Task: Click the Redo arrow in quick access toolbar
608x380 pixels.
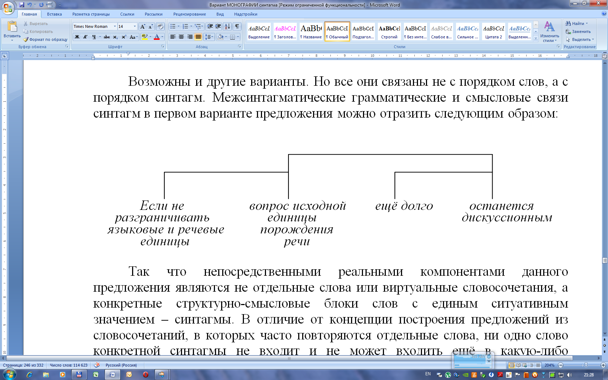Action: tap(41, 5)
